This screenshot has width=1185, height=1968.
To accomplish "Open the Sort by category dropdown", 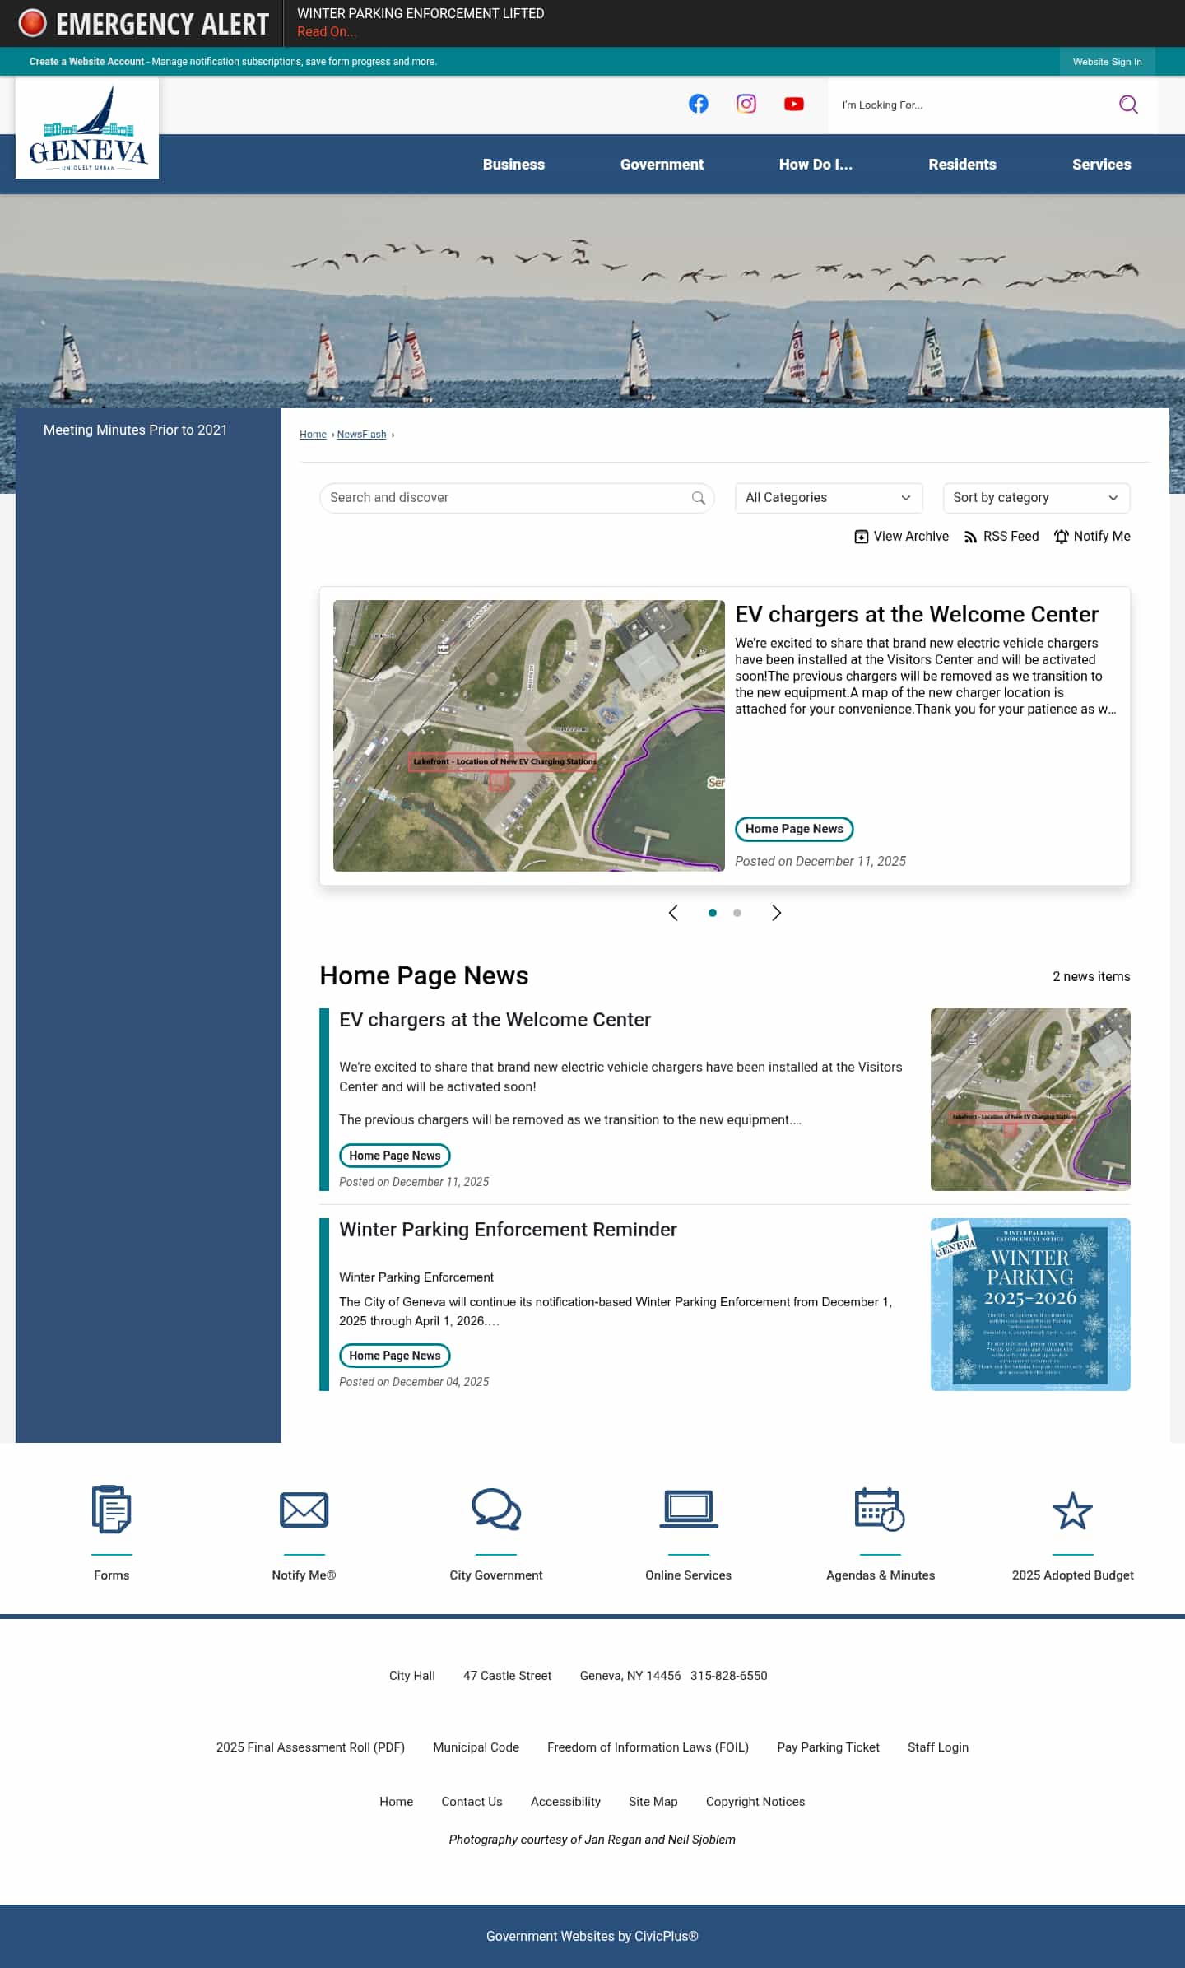I will pyautogui.click(x=1036, y=498).
